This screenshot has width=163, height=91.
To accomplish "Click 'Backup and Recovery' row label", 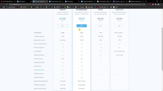I will [x=40, y=88].
